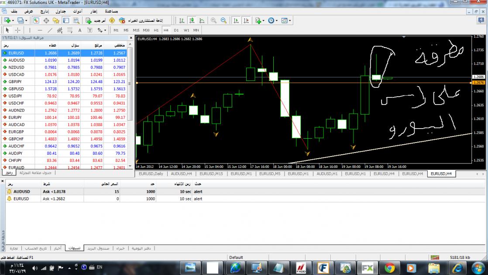The height and width of the screenshot is (275, 488).
Task: Click the taskbar volume speaker icon
Action: (x=34, y=268)
